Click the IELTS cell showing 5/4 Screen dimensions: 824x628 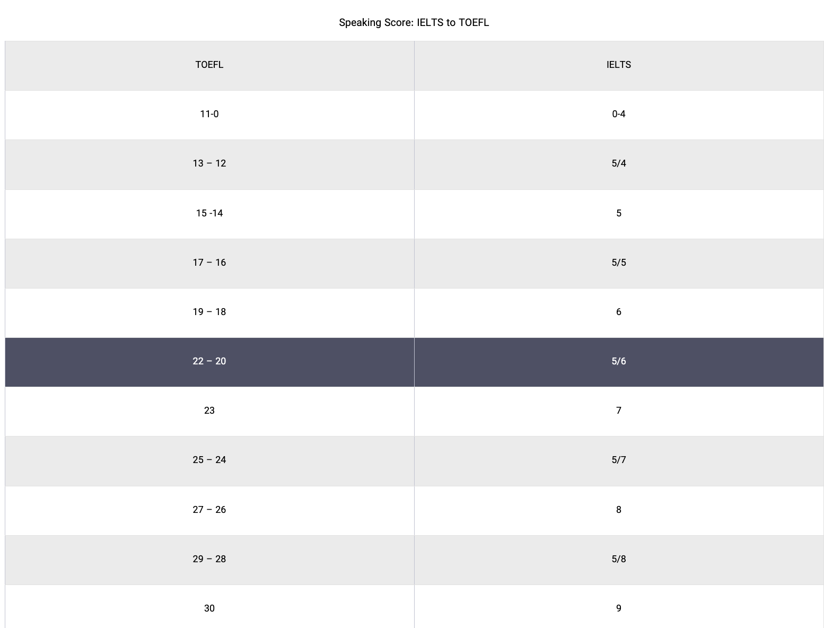[618, 163]
